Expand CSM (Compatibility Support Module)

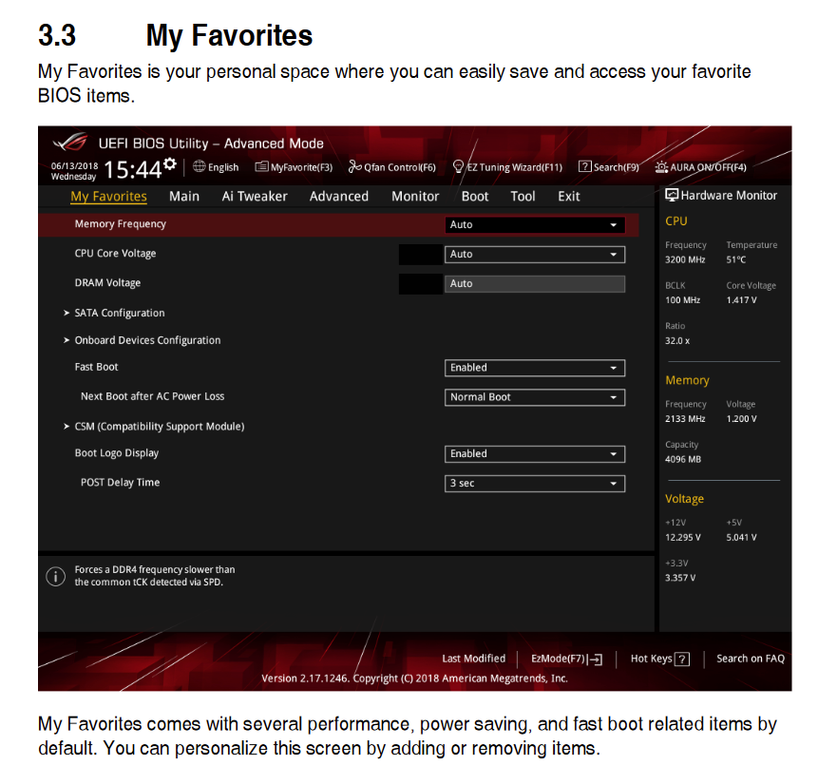159,426
